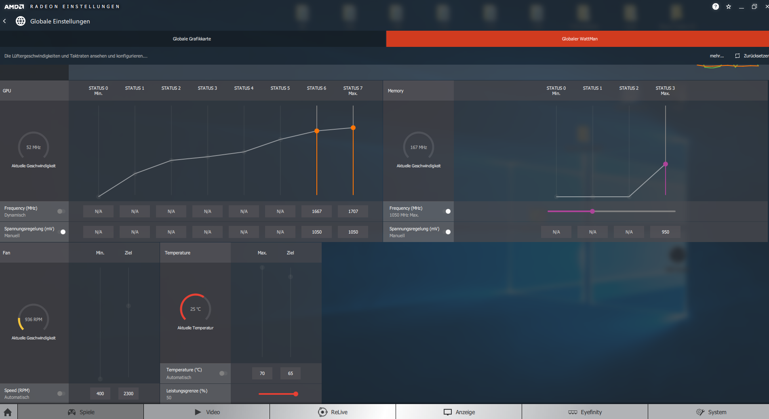Click the orange GPU Status 6 curve point
The width and height of the screenshot is (769, 419).
click(x=317, y=131)
